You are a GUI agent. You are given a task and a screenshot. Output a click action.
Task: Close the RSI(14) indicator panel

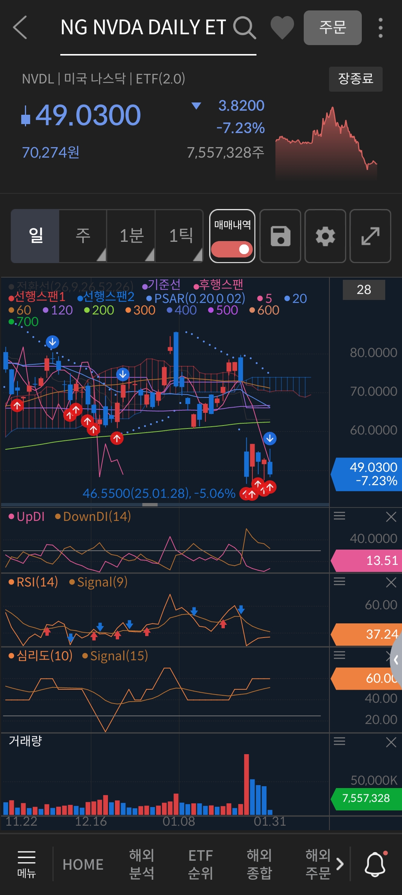[391, 582]
